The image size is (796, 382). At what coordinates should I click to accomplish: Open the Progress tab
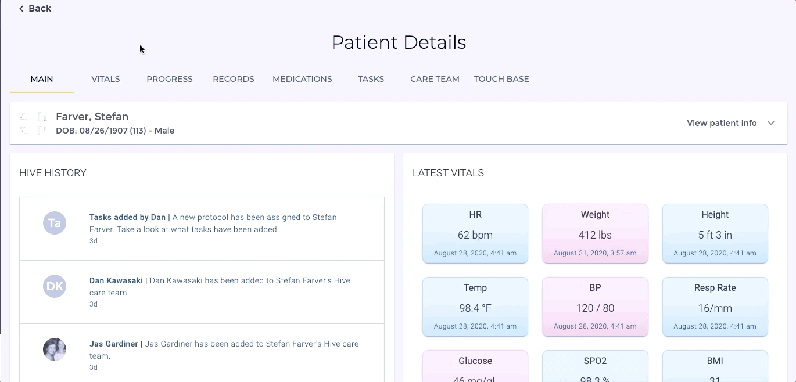pos(170,79)
